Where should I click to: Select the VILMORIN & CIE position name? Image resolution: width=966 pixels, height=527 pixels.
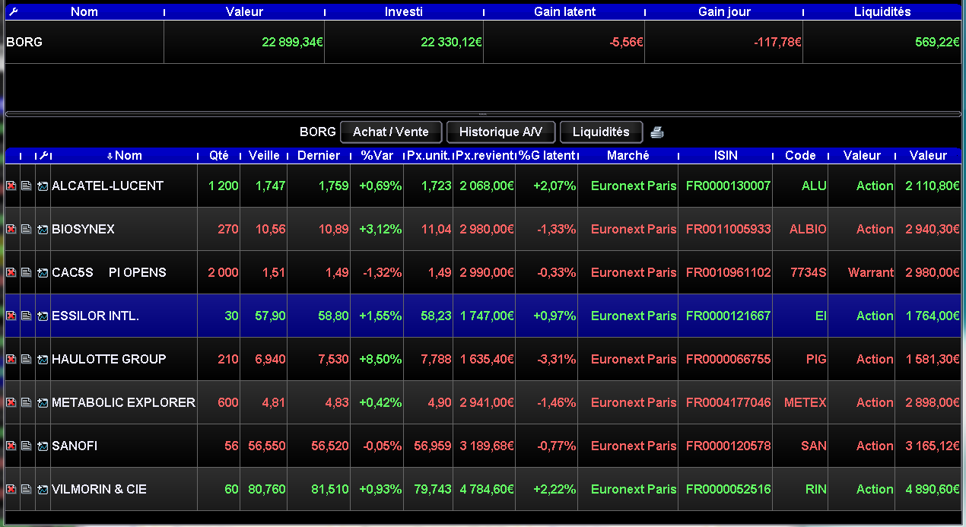[99, 489]
